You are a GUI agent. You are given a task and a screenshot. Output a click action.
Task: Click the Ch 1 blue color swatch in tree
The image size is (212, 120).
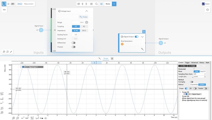(187, 94)
